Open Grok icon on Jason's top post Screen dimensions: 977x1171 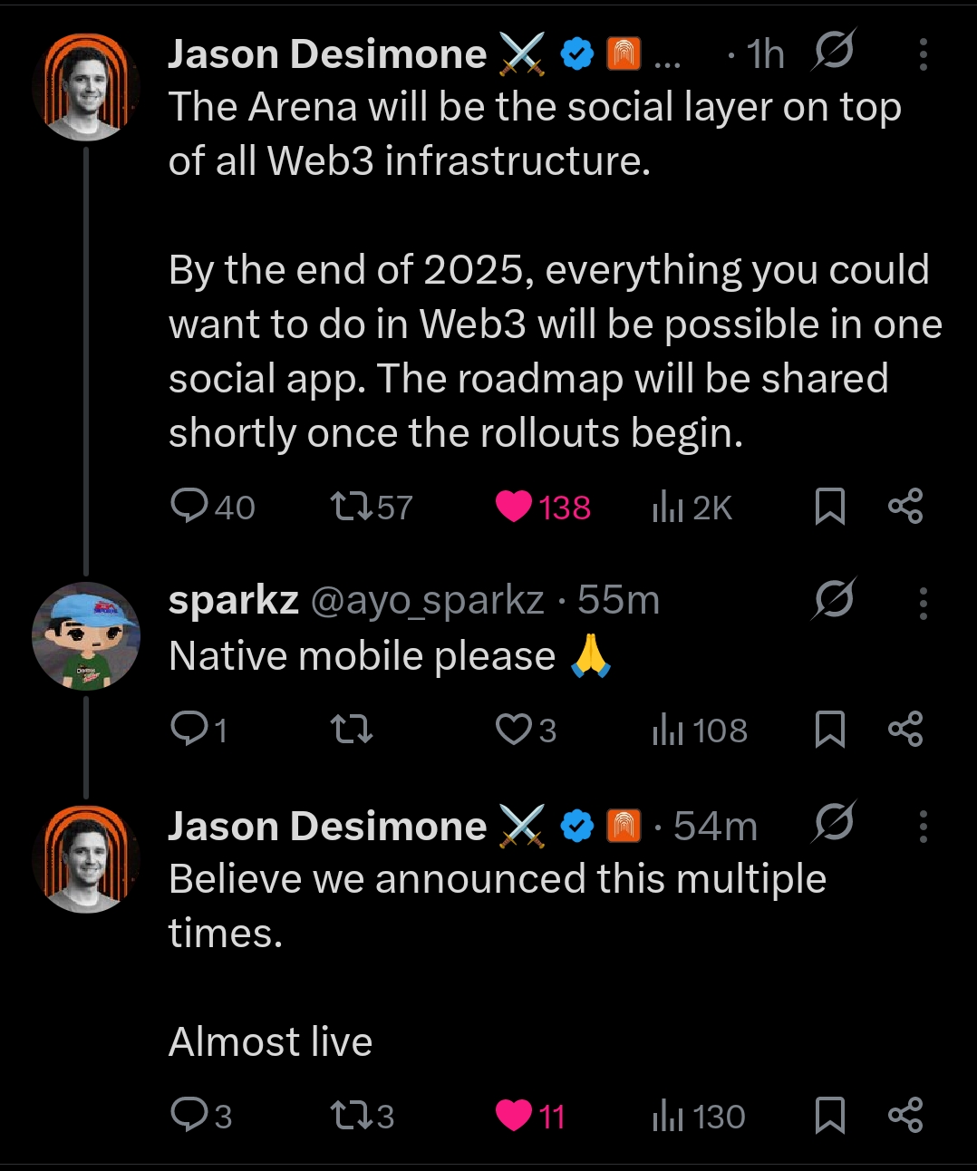pos(833,52)
